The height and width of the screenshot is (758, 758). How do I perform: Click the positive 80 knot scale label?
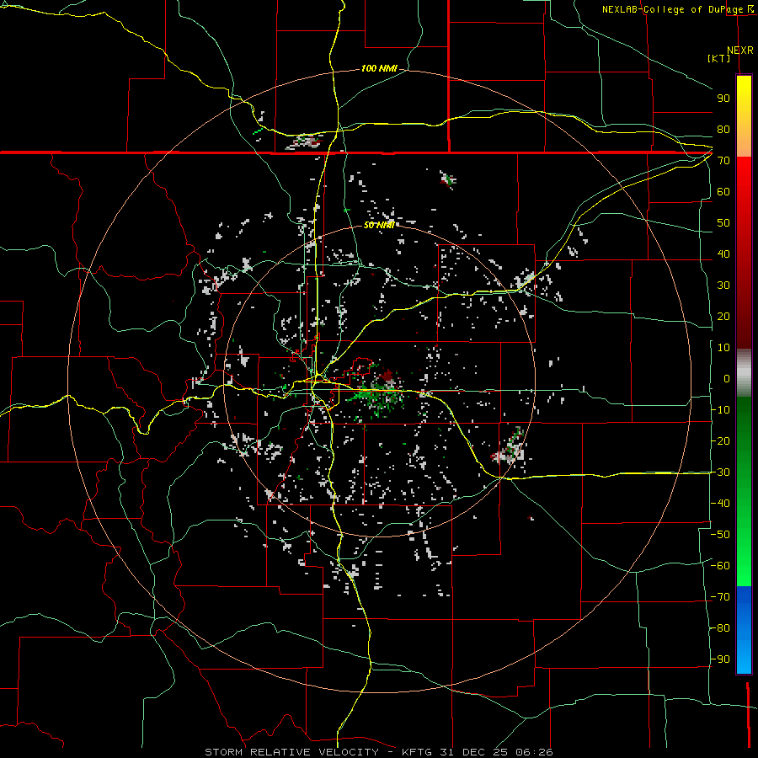[723, 129]
